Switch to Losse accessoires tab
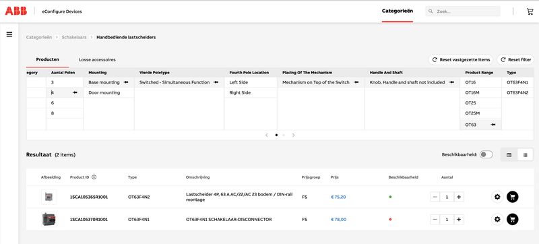The height and width of the screenshot is (244, 539). click(x=97, y=60)
